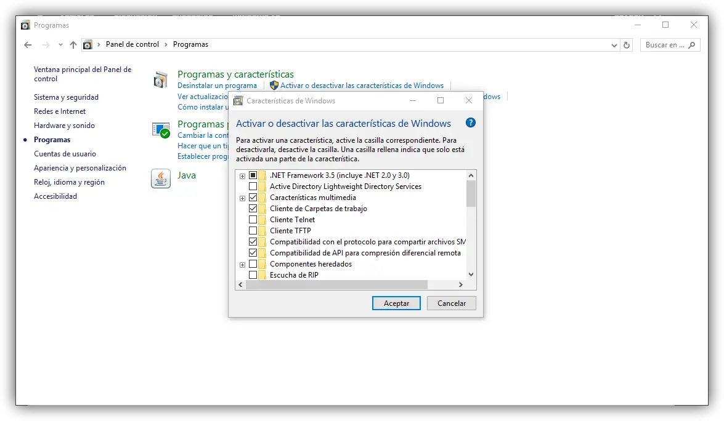This screenshot has height=421, width=724.
Task: Click the search magnifier icon
Action: 692,45
